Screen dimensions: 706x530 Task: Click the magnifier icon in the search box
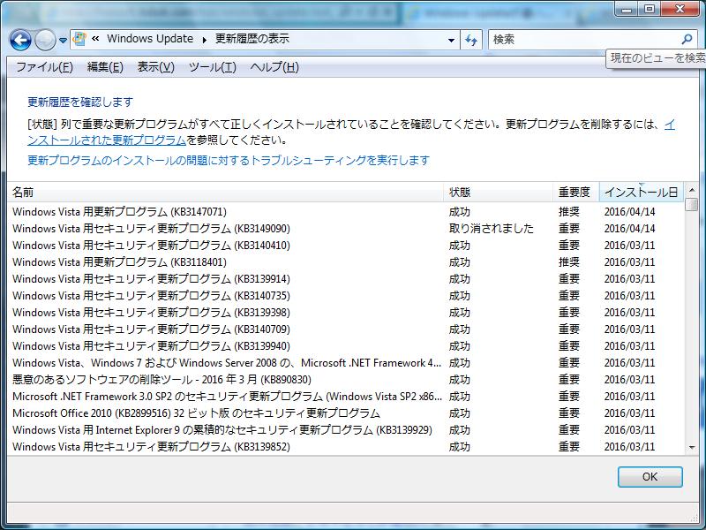click(687, 40)
